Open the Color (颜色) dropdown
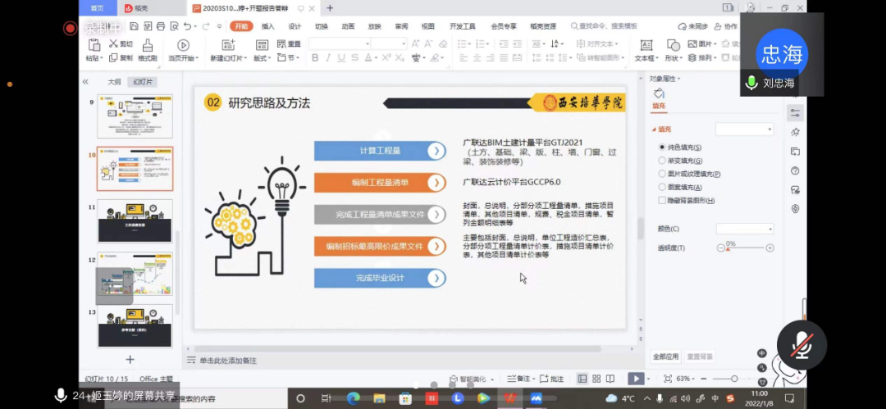The height and width of the screenshot is (409, 886). pyautogui.click(x=744, y=229)
